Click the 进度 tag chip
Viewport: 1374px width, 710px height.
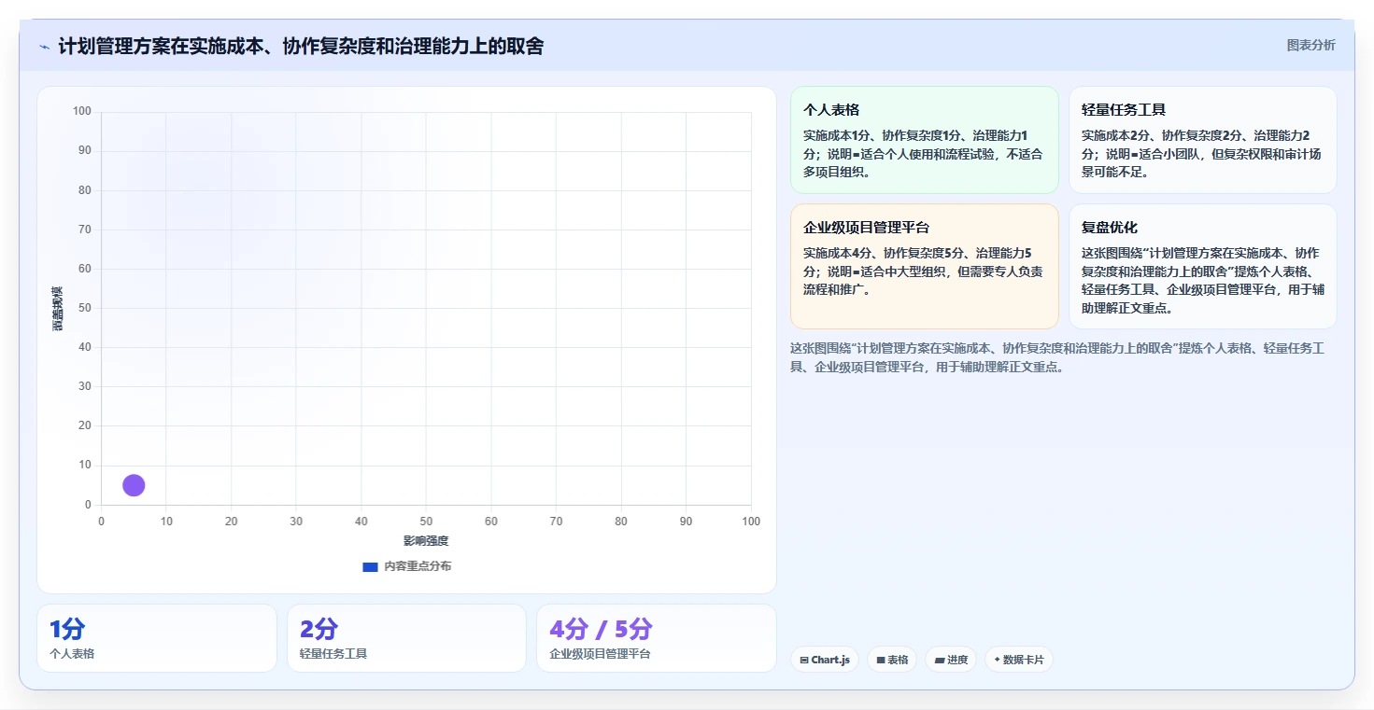951,660
